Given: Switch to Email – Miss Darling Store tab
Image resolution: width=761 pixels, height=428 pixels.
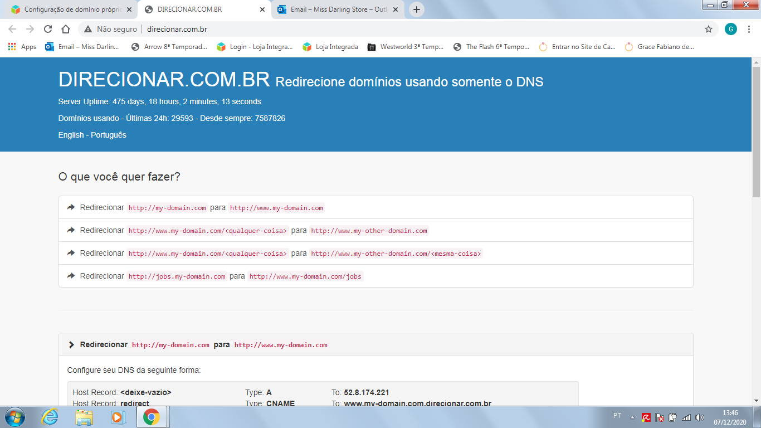Looking at the screenshot, I should click(338, 9).
